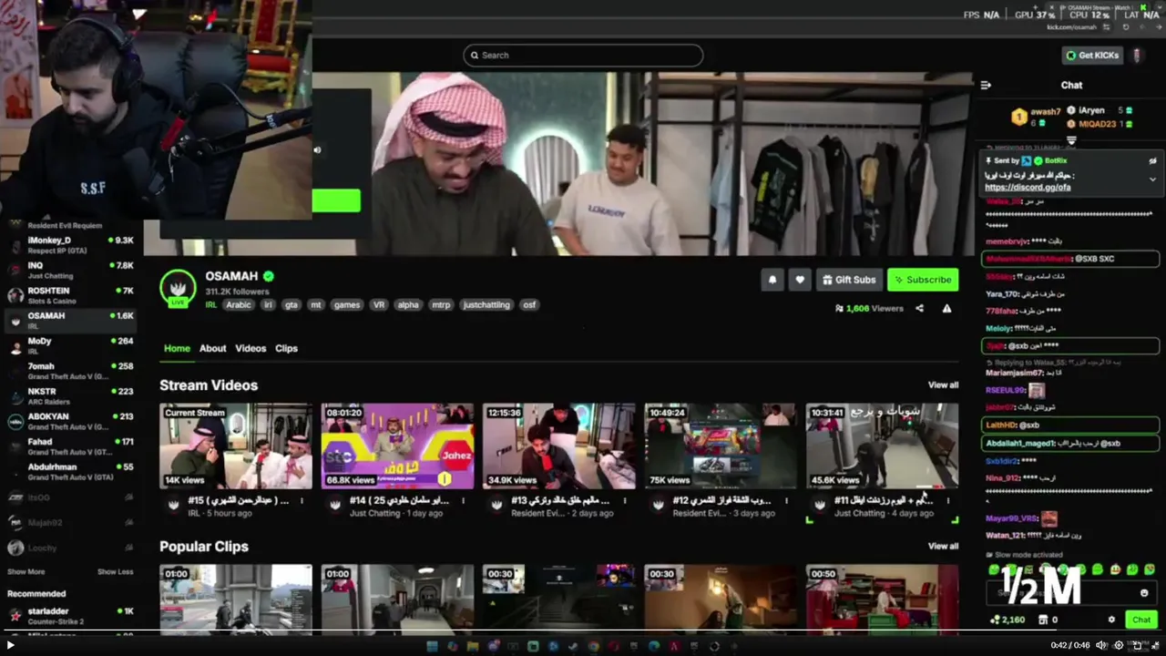Enable picture-in-picture on the video player

tap(1137, 645)
